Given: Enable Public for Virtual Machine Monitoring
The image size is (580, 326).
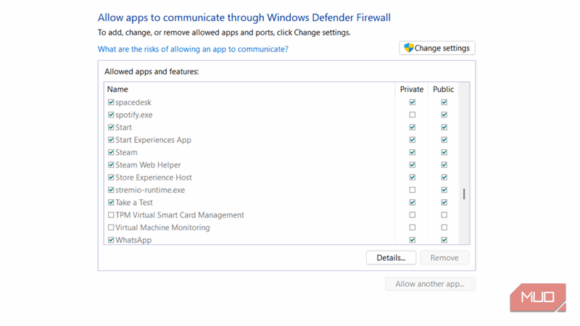Looking at the screenshot, I should click(x=444, y=227).
